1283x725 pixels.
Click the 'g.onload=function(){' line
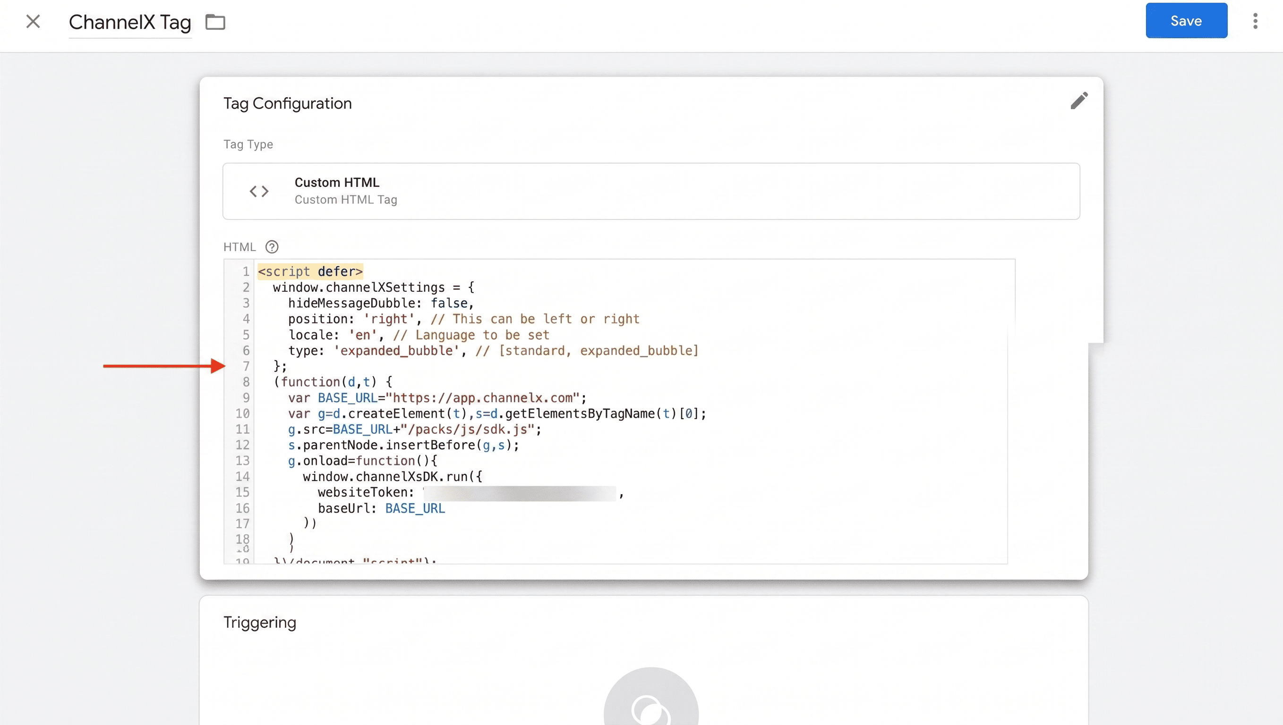(x=363, y=461)
